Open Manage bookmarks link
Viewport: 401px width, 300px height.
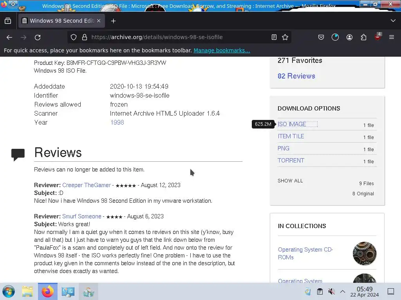click(x=222, y=50)
